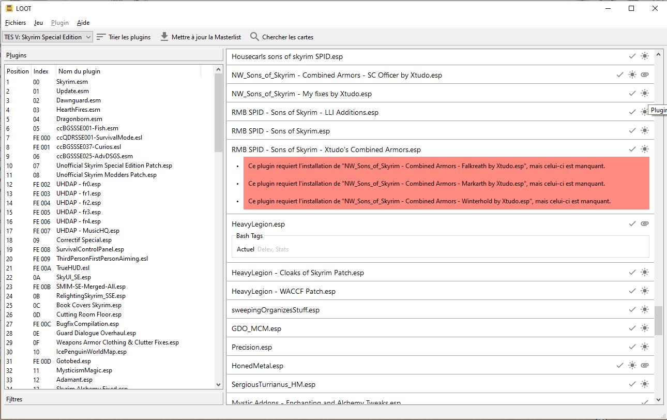Select ccQDRSSE001-SurvivalMode.esl row
667x420 pixels.
click(110, 138)
